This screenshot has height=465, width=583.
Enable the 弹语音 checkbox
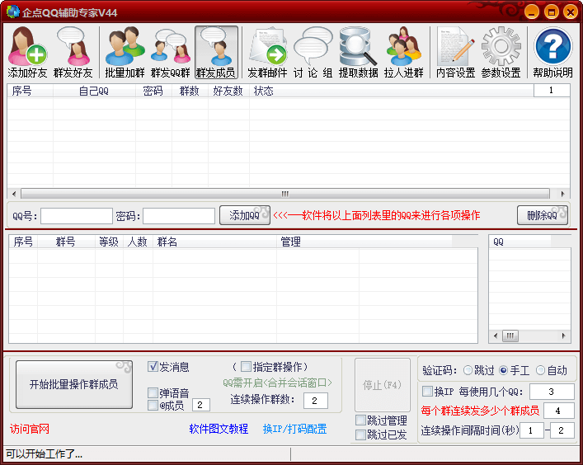pyautogui.click(x=153, y=392)
